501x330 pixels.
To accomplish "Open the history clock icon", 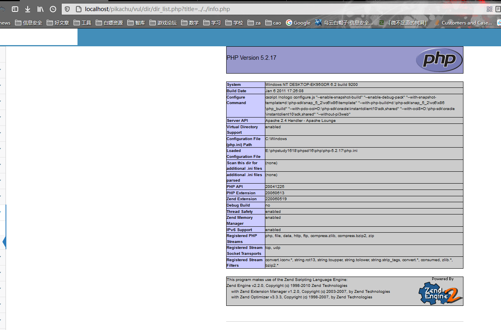I will pos(53,9).
